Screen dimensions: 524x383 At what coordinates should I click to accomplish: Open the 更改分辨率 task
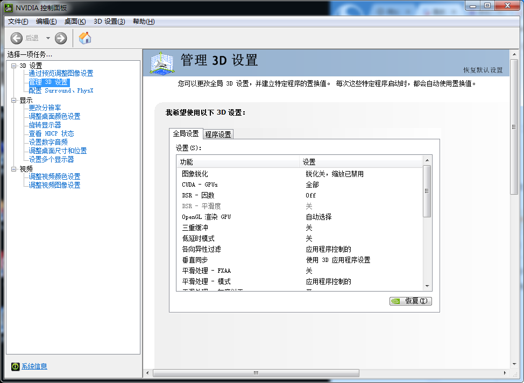45,108
